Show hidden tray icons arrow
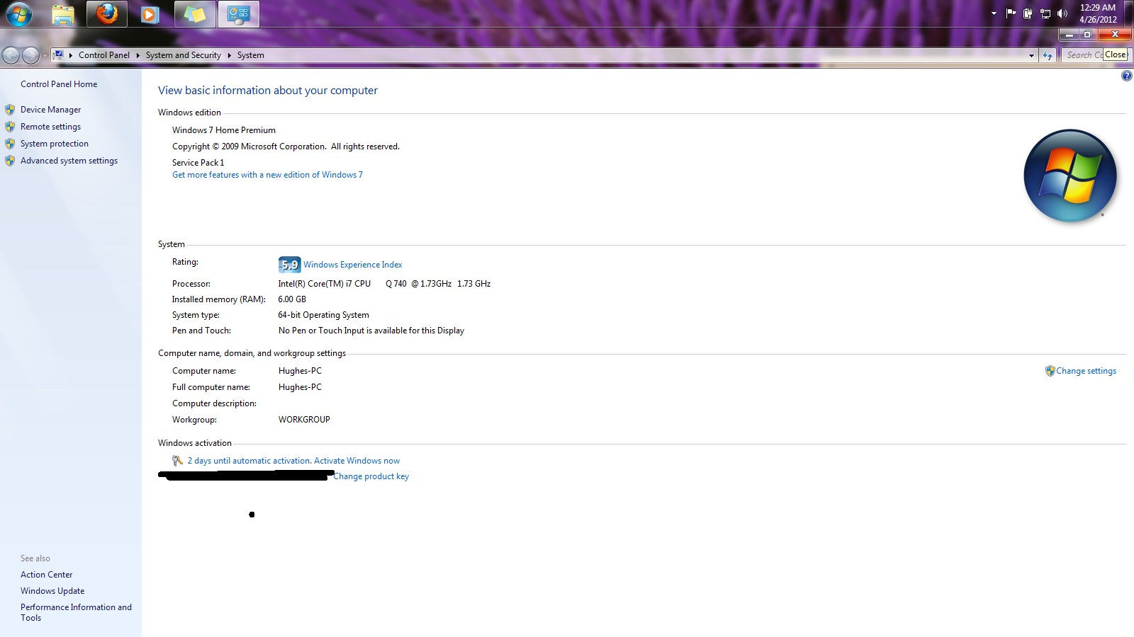Viewport: 1134px width, 637px height. click(x=994, y=13)
